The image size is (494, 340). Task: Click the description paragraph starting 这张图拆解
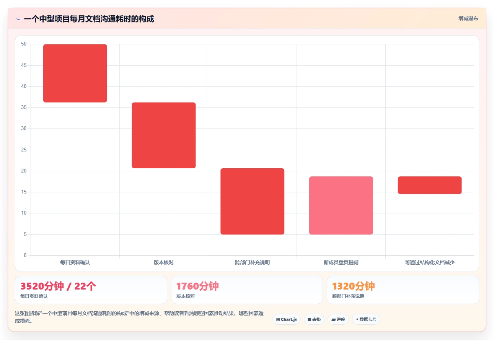pos(139,317)
